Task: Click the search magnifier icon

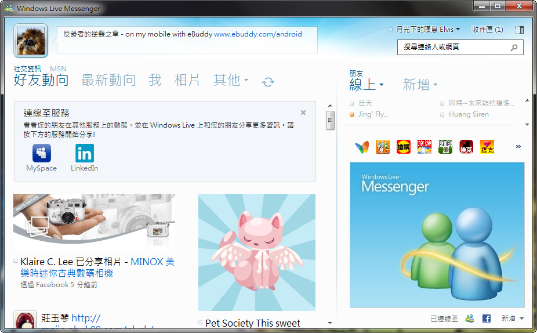Action: click(x=514, y=48)
